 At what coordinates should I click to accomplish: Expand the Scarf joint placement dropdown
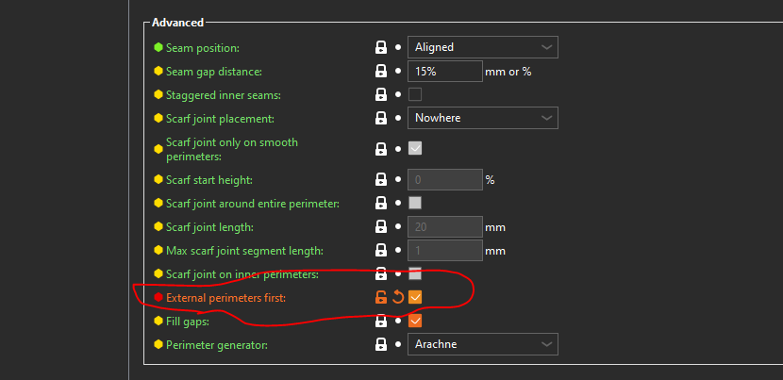(x=483, y=119)
